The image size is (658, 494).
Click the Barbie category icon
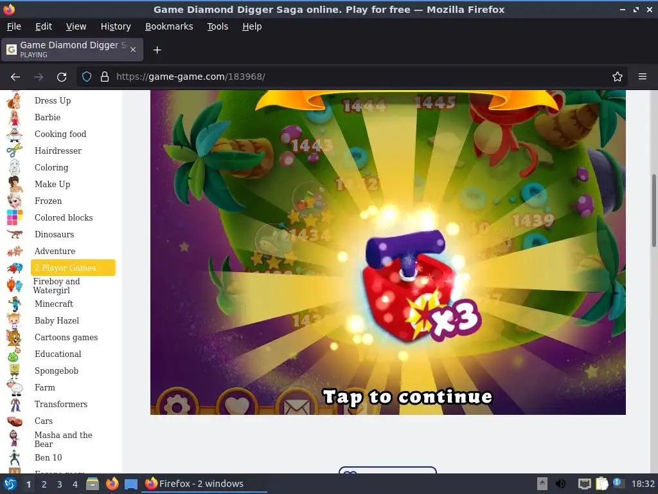(x=14, y=118)
